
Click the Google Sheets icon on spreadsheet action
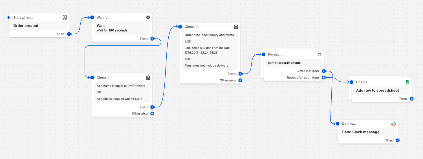coord(407,82)
